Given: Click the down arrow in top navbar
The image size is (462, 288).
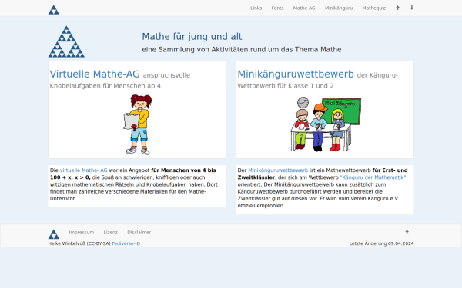Looking at the screenshot, I should tap(412, 8).
